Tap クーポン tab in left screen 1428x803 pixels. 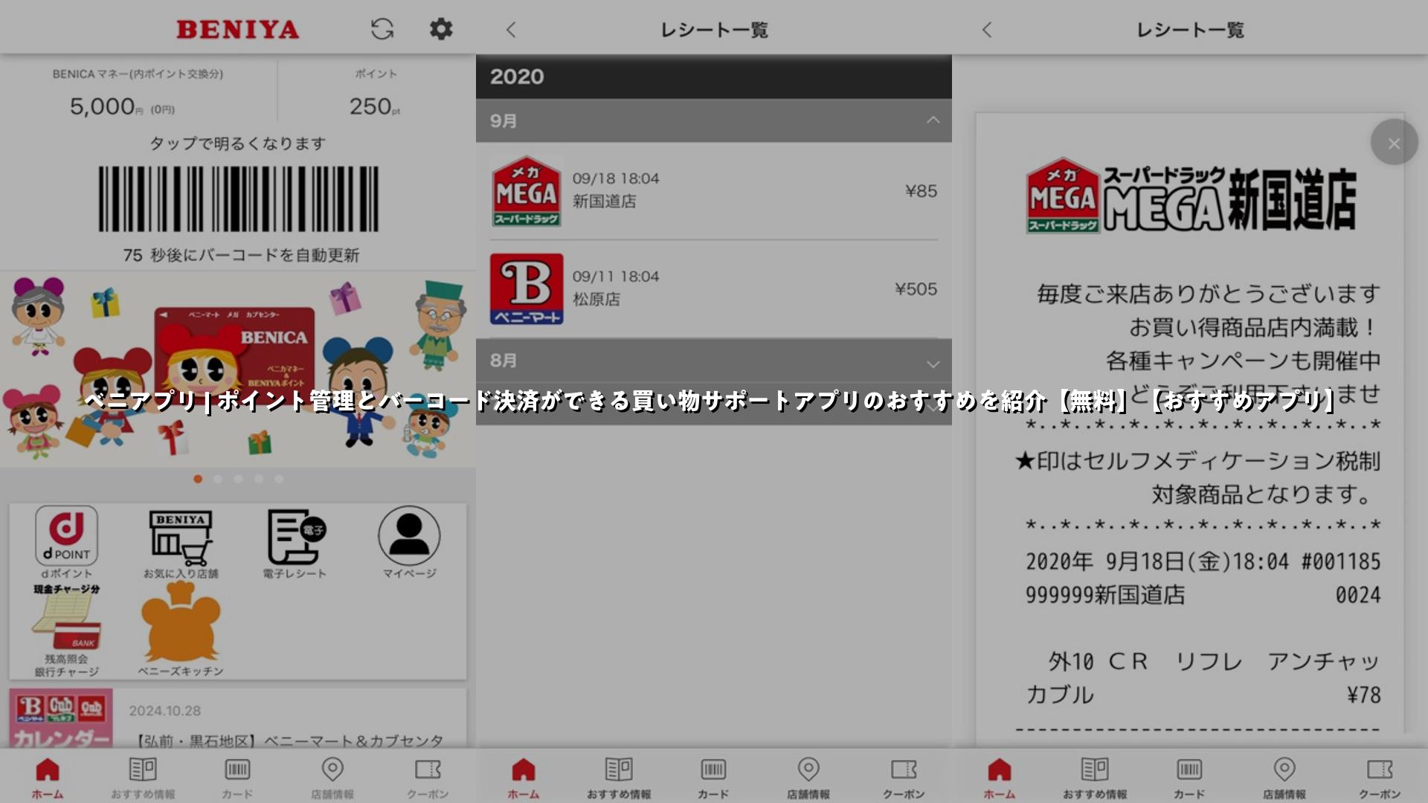pos(428,778)
